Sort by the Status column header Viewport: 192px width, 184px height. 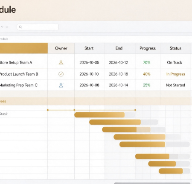(x=176, y=48)
